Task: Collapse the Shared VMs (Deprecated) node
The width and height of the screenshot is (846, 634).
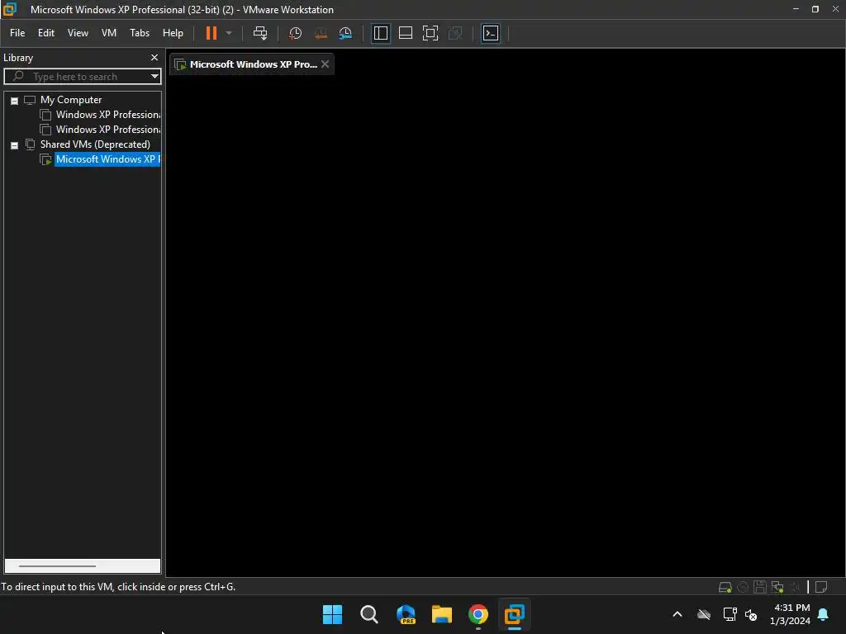Action: [15, 145]
